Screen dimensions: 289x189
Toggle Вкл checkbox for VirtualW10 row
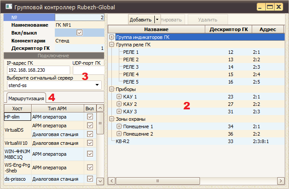[x=90, y=143]
